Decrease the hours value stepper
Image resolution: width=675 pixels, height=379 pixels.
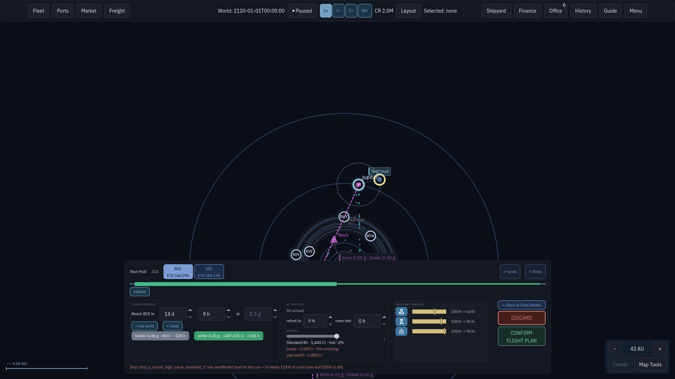(229, 317)
